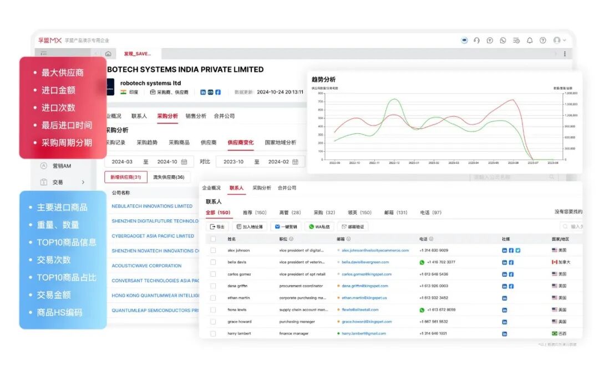Open dana griffin's Facebook icon
Screen dimensions: 599x372
pyautogui.click(x=511, y=286)
